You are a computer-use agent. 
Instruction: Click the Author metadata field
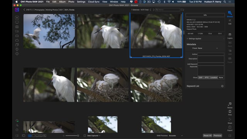211,54
